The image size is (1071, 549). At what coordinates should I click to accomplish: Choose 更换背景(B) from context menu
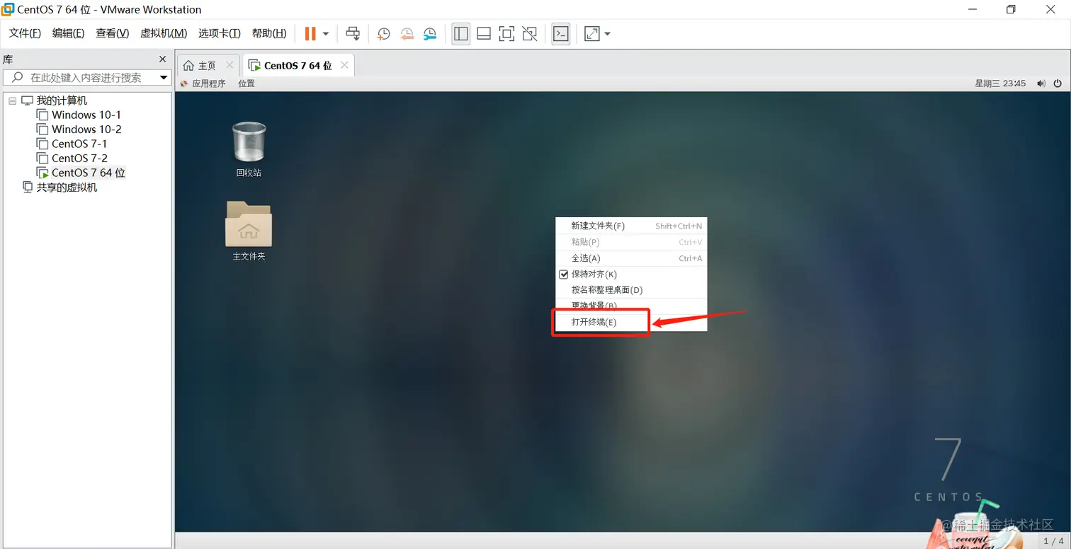[631, 306]
